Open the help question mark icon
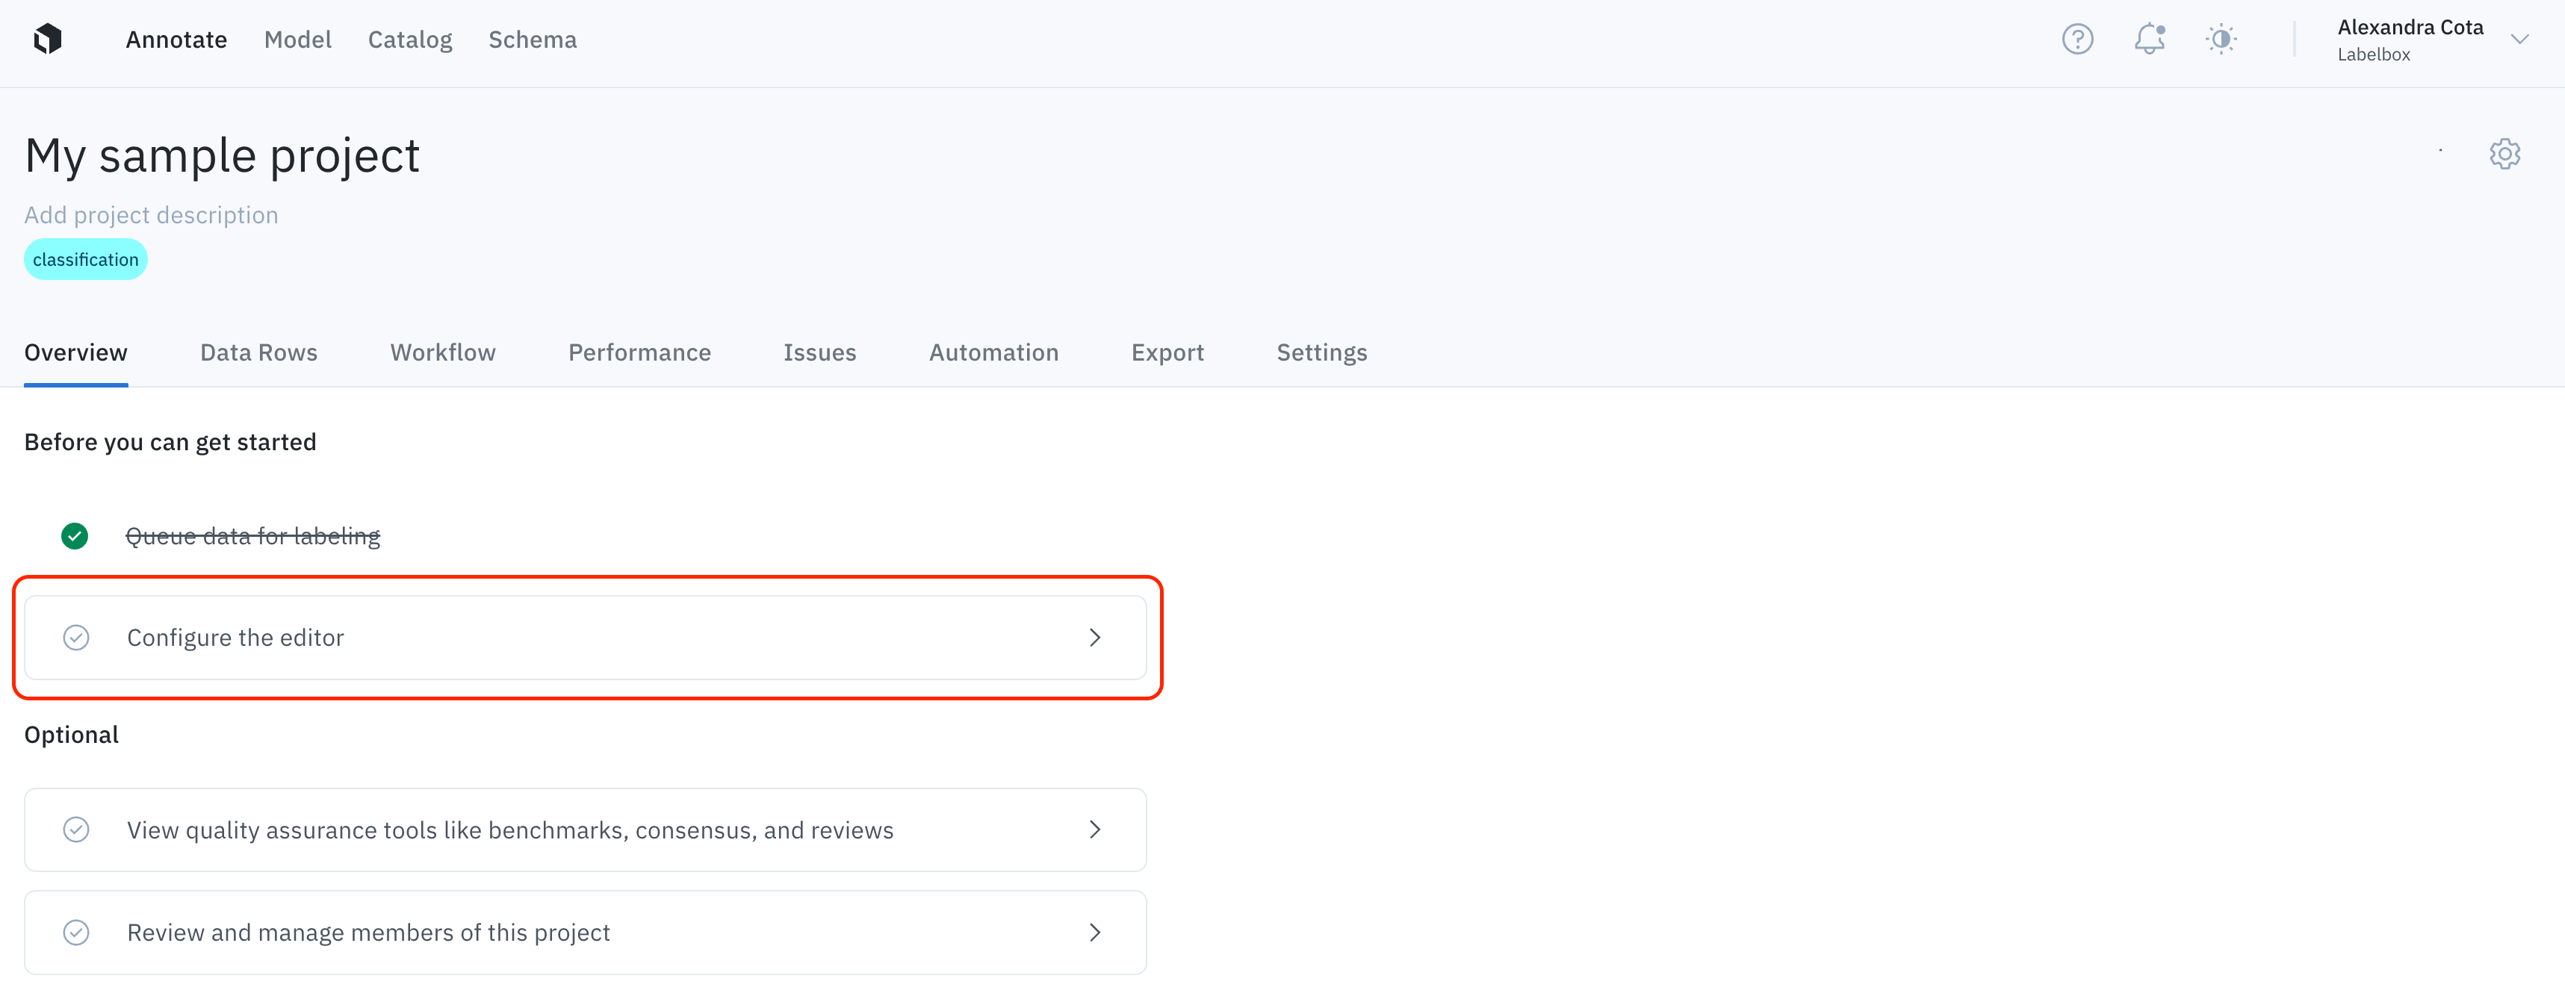This screenshot has height=999, width=2565. [x=2077, y=40]
